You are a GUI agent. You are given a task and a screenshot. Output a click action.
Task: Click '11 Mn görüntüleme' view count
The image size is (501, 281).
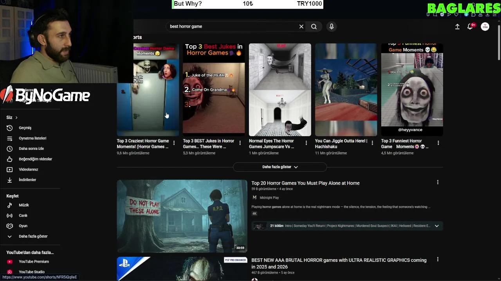(331, 153)
